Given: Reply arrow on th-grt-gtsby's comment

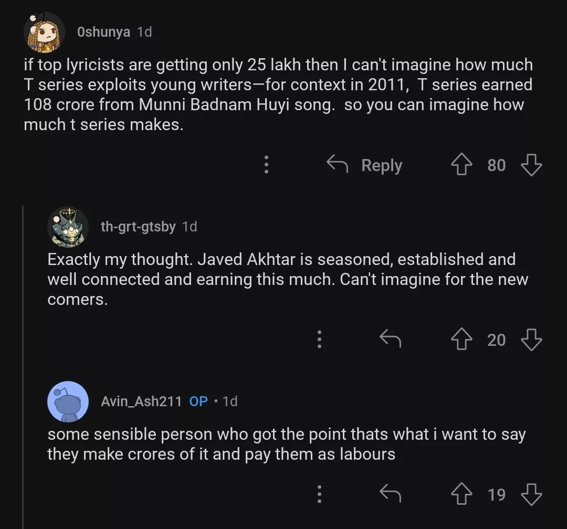Looking at the screenshot, I should tap(390, 340).
